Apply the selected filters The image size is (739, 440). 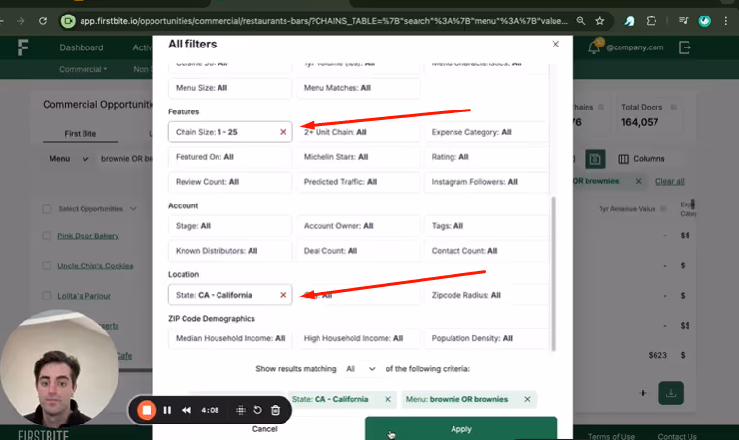tap(461, 428)
